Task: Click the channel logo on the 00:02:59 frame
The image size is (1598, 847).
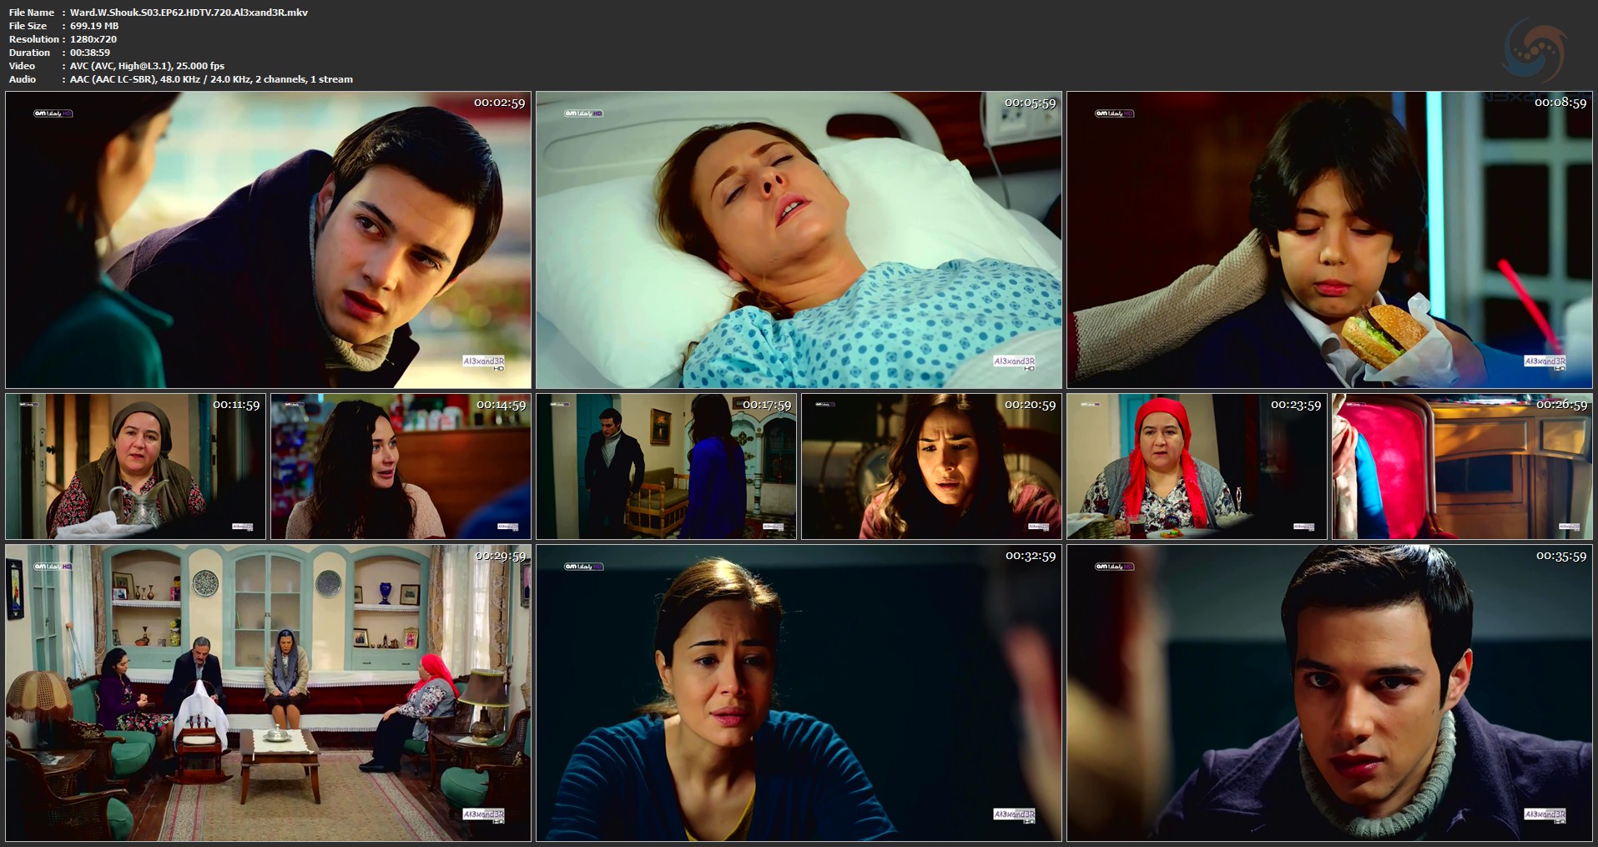Action: pos(53,113)
